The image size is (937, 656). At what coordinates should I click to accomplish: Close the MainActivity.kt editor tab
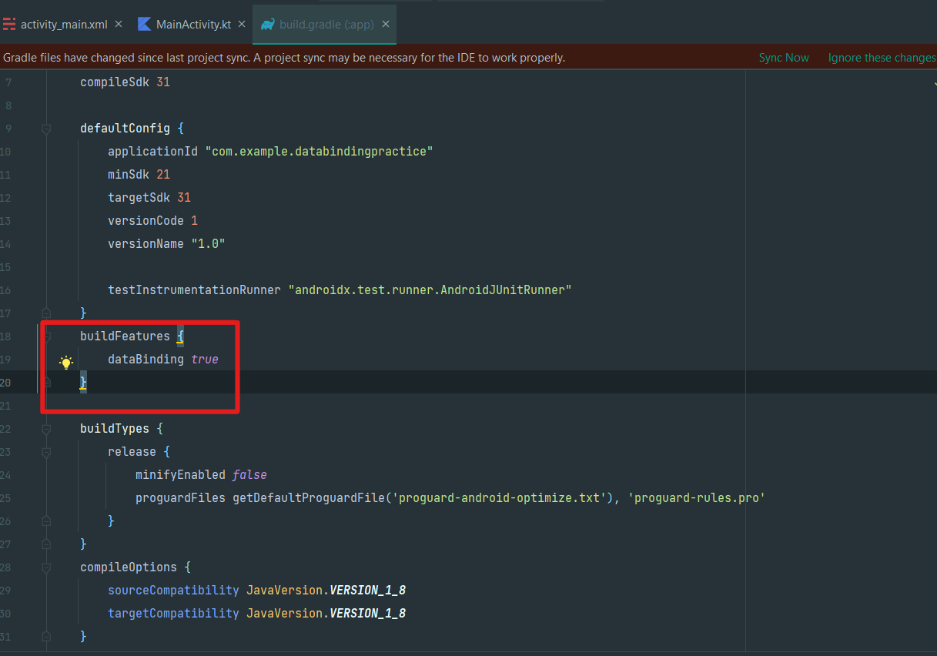[241, 24]
